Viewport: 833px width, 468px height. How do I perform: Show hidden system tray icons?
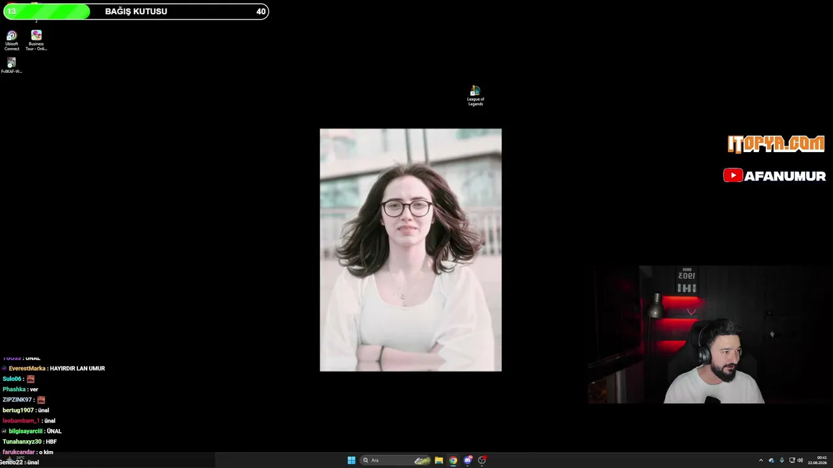click(x=761, y=460)
